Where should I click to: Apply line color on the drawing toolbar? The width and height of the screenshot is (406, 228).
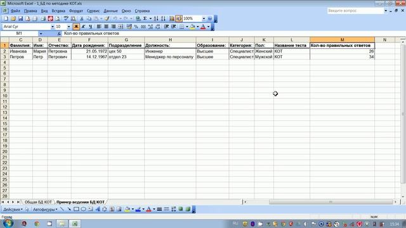pyautogui.click(x=138, y=209)
